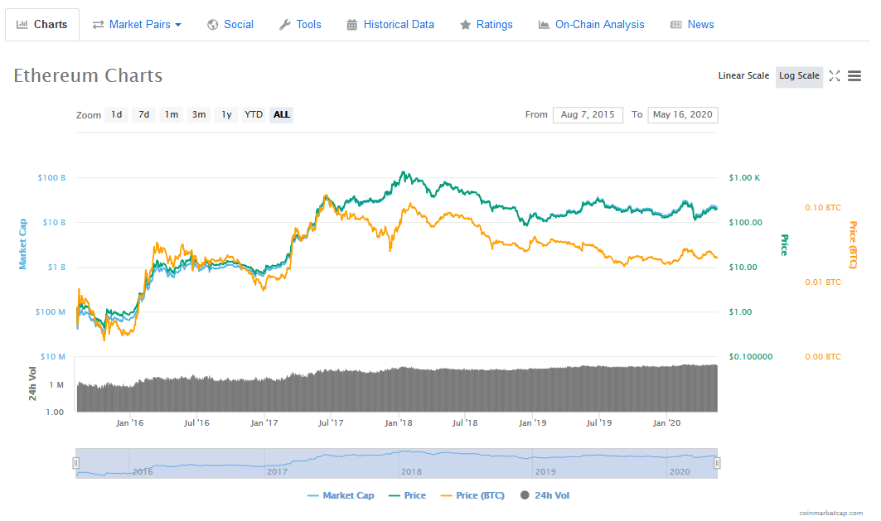Image resolution: width=881 pixels, height=521 pixels.
Task: Open the Tools tab
Action: 300,25
